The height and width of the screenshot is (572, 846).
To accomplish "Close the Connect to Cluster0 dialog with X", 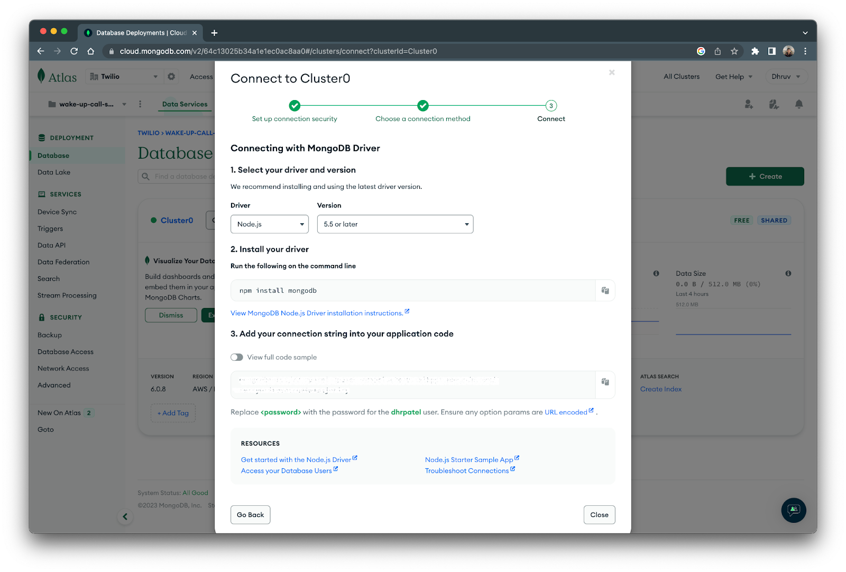I will [x=612, y=72].
